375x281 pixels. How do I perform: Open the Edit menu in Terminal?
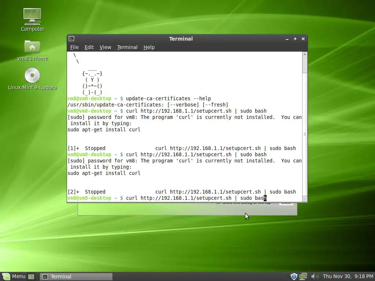89,47
